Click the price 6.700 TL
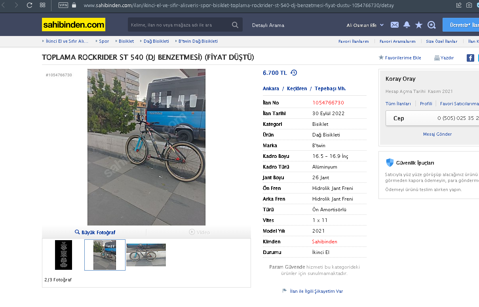 click(275, 73)
